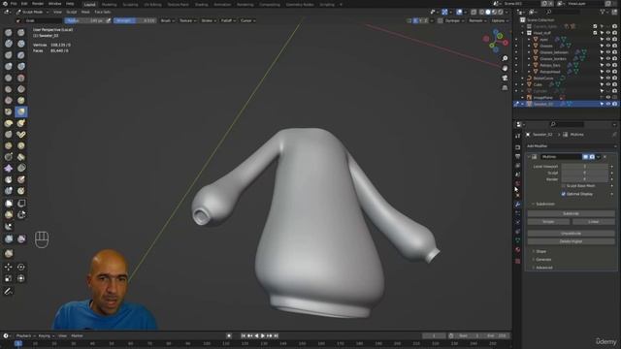Viewport: 621px width, 349px height.
Task: Enable the Sculpt Base Mesh checkbox
Action: pos(564,185)
